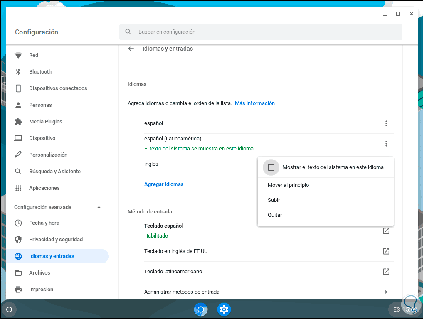Image resolution: width=424 pixels, height=319 pixels.
Task: Click the Impresión printer icon
Action: [x=18, y=290]
